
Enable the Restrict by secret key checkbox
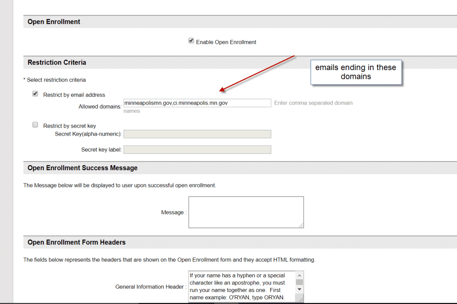pos(35,125)
